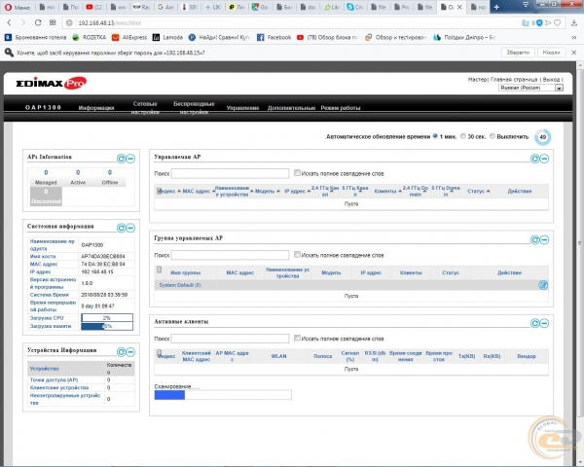Open the Режим работы menu
This screenshot has height=467, width=584.
tap(341, 108)
